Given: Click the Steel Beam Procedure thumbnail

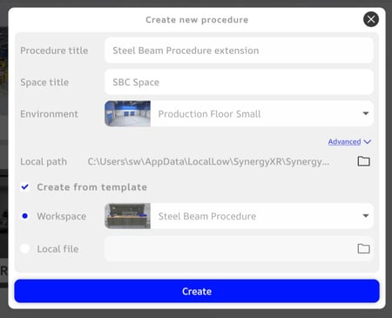Looking at the screenshot, I should point(127,216).
